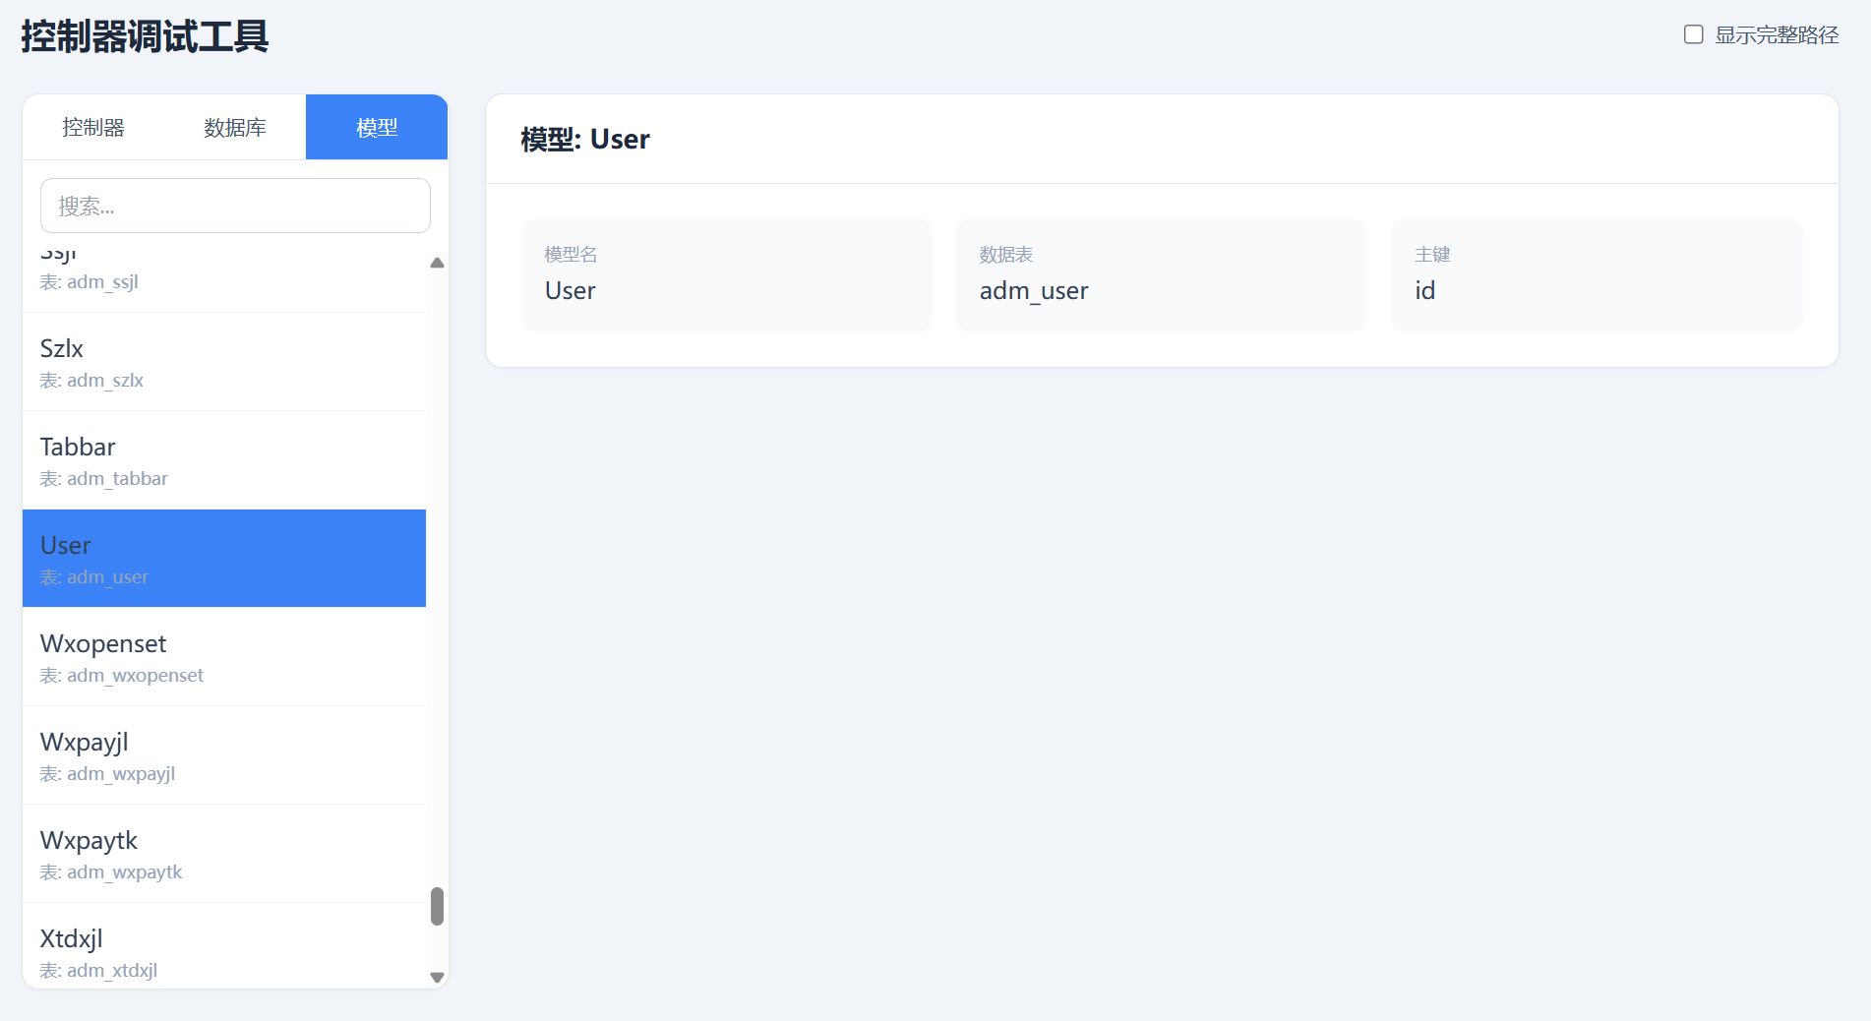Select the Wxpaytk model item
The width and height of the screenshot is (1871, 1021).
[x=224, y=854]
